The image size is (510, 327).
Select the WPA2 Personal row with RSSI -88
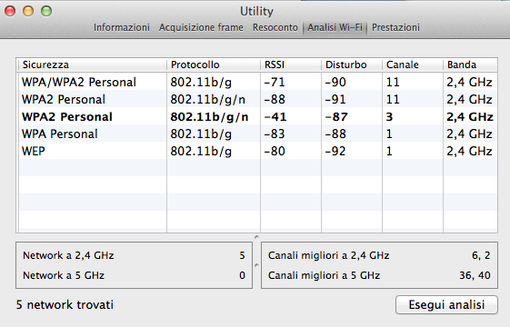click(256, 99)
